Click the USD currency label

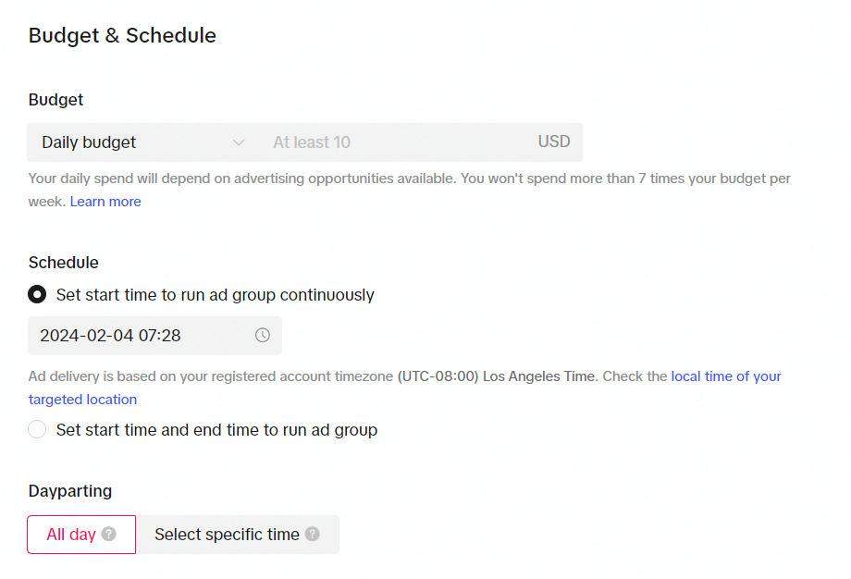tap(553, 142)
